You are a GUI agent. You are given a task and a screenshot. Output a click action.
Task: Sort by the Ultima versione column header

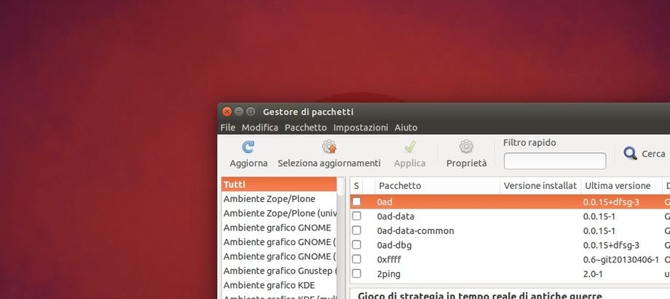[621, 186]
